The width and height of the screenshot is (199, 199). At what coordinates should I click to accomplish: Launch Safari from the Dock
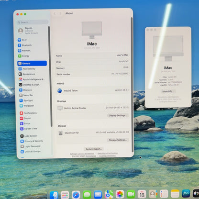[x=76, y=195]
